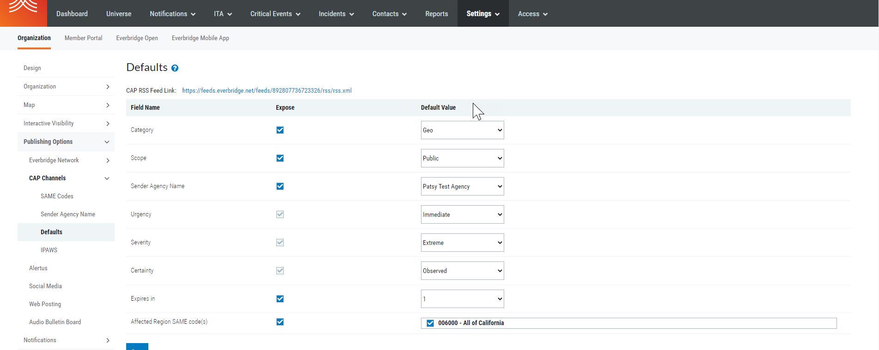The width and height of the screenshot is (879, 350).
Task: Go to IPAWS settings in sidebar
Action: pyautogui.click(x=49, y=250)
